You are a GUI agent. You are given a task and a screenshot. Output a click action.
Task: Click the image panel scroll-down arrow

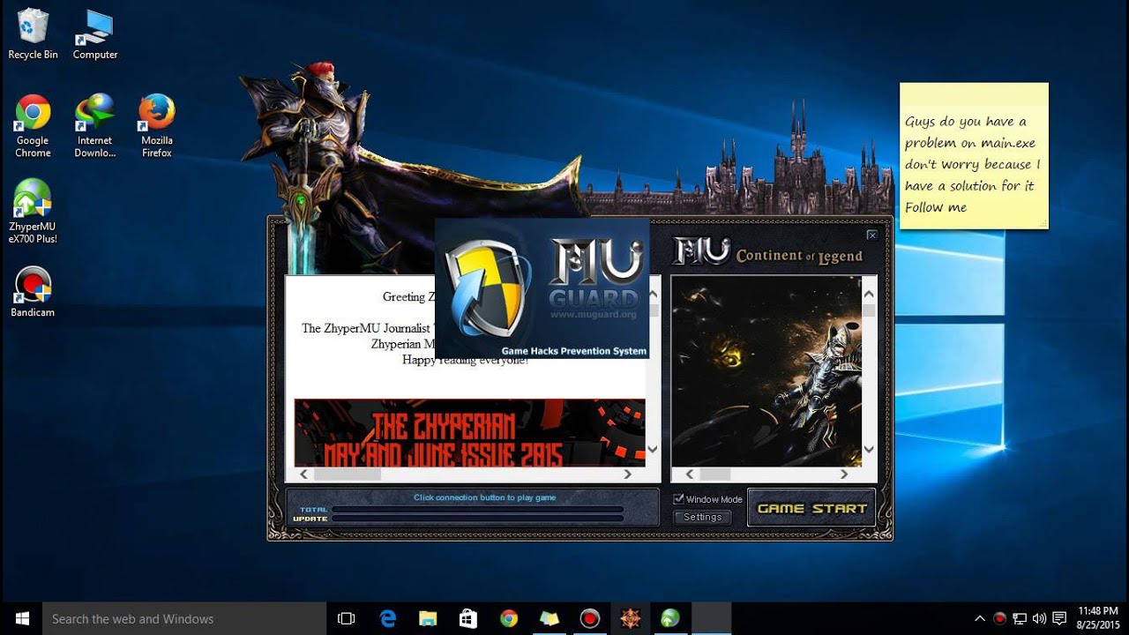869,449
